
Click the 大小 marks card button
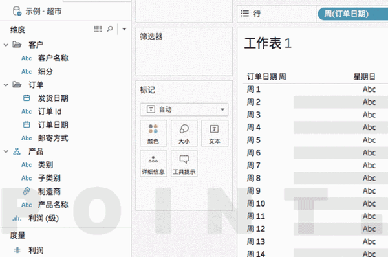[x=184, y=133]
